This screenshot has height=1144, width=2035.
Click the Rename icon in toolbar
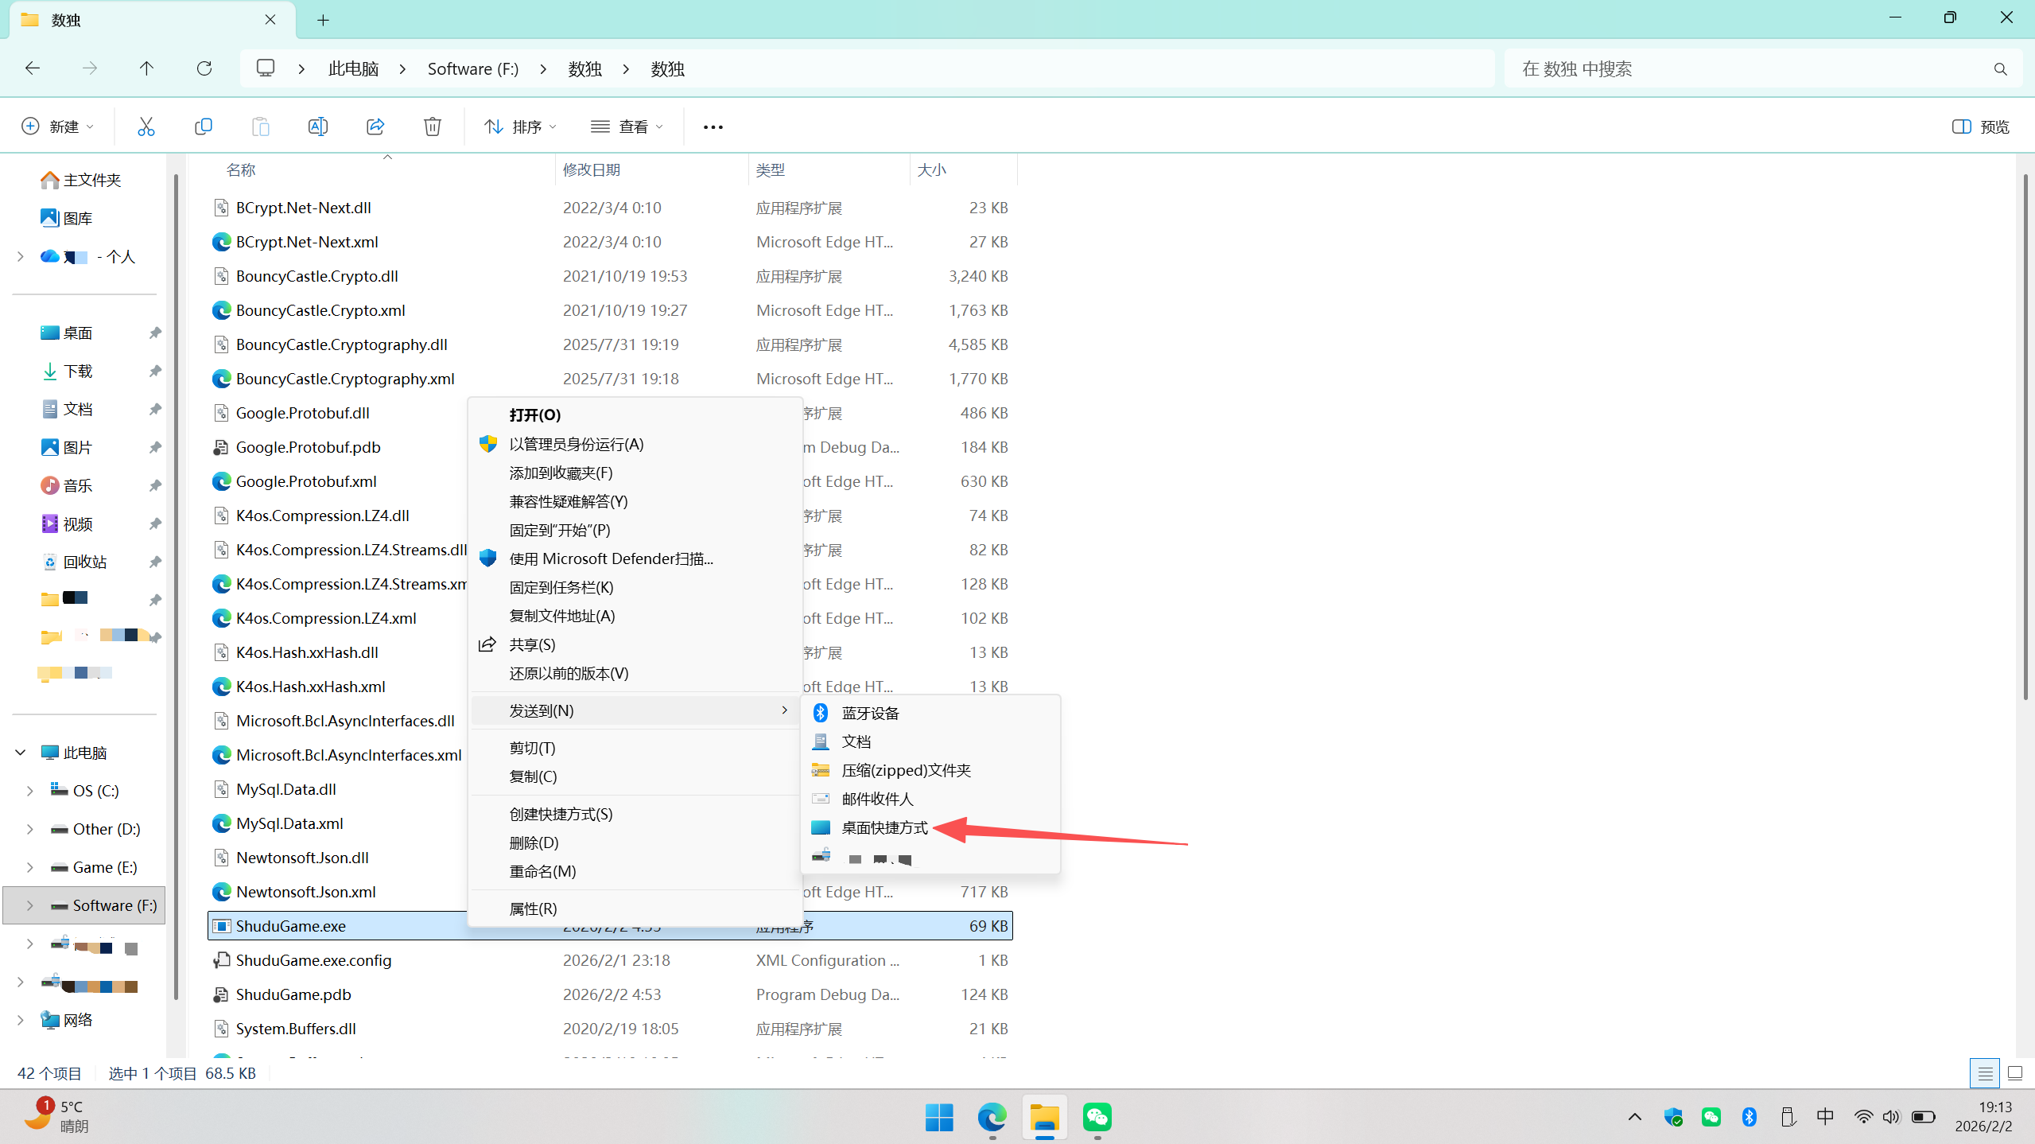pyautogui.click(x=317, y=126)
